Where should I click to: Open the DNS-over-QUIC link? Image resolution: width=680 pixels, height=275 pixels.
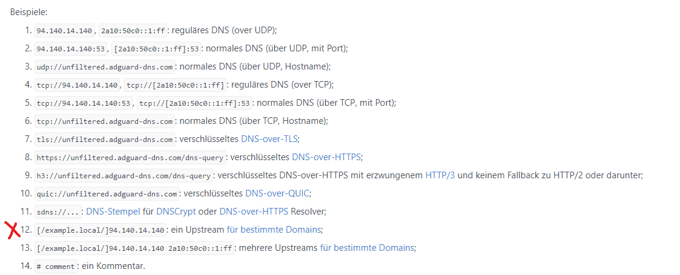[277, 193]
